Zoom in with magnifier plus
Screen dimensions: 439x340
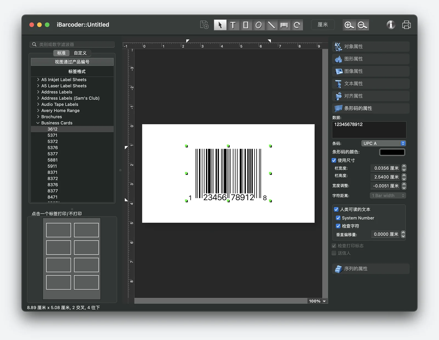tap(349, 25)
